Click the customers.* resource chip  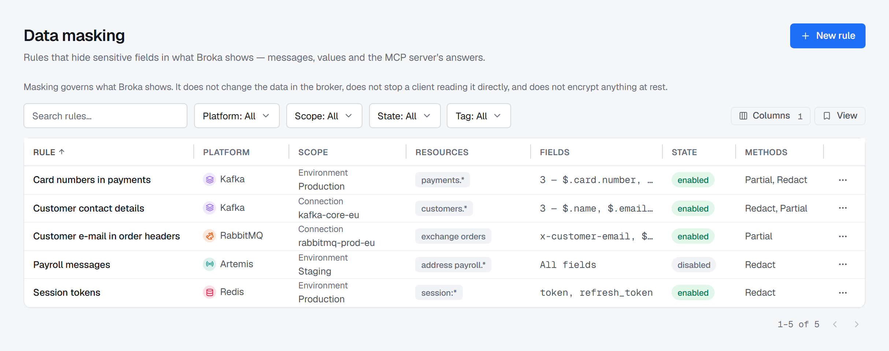click(x=444, y=208)
